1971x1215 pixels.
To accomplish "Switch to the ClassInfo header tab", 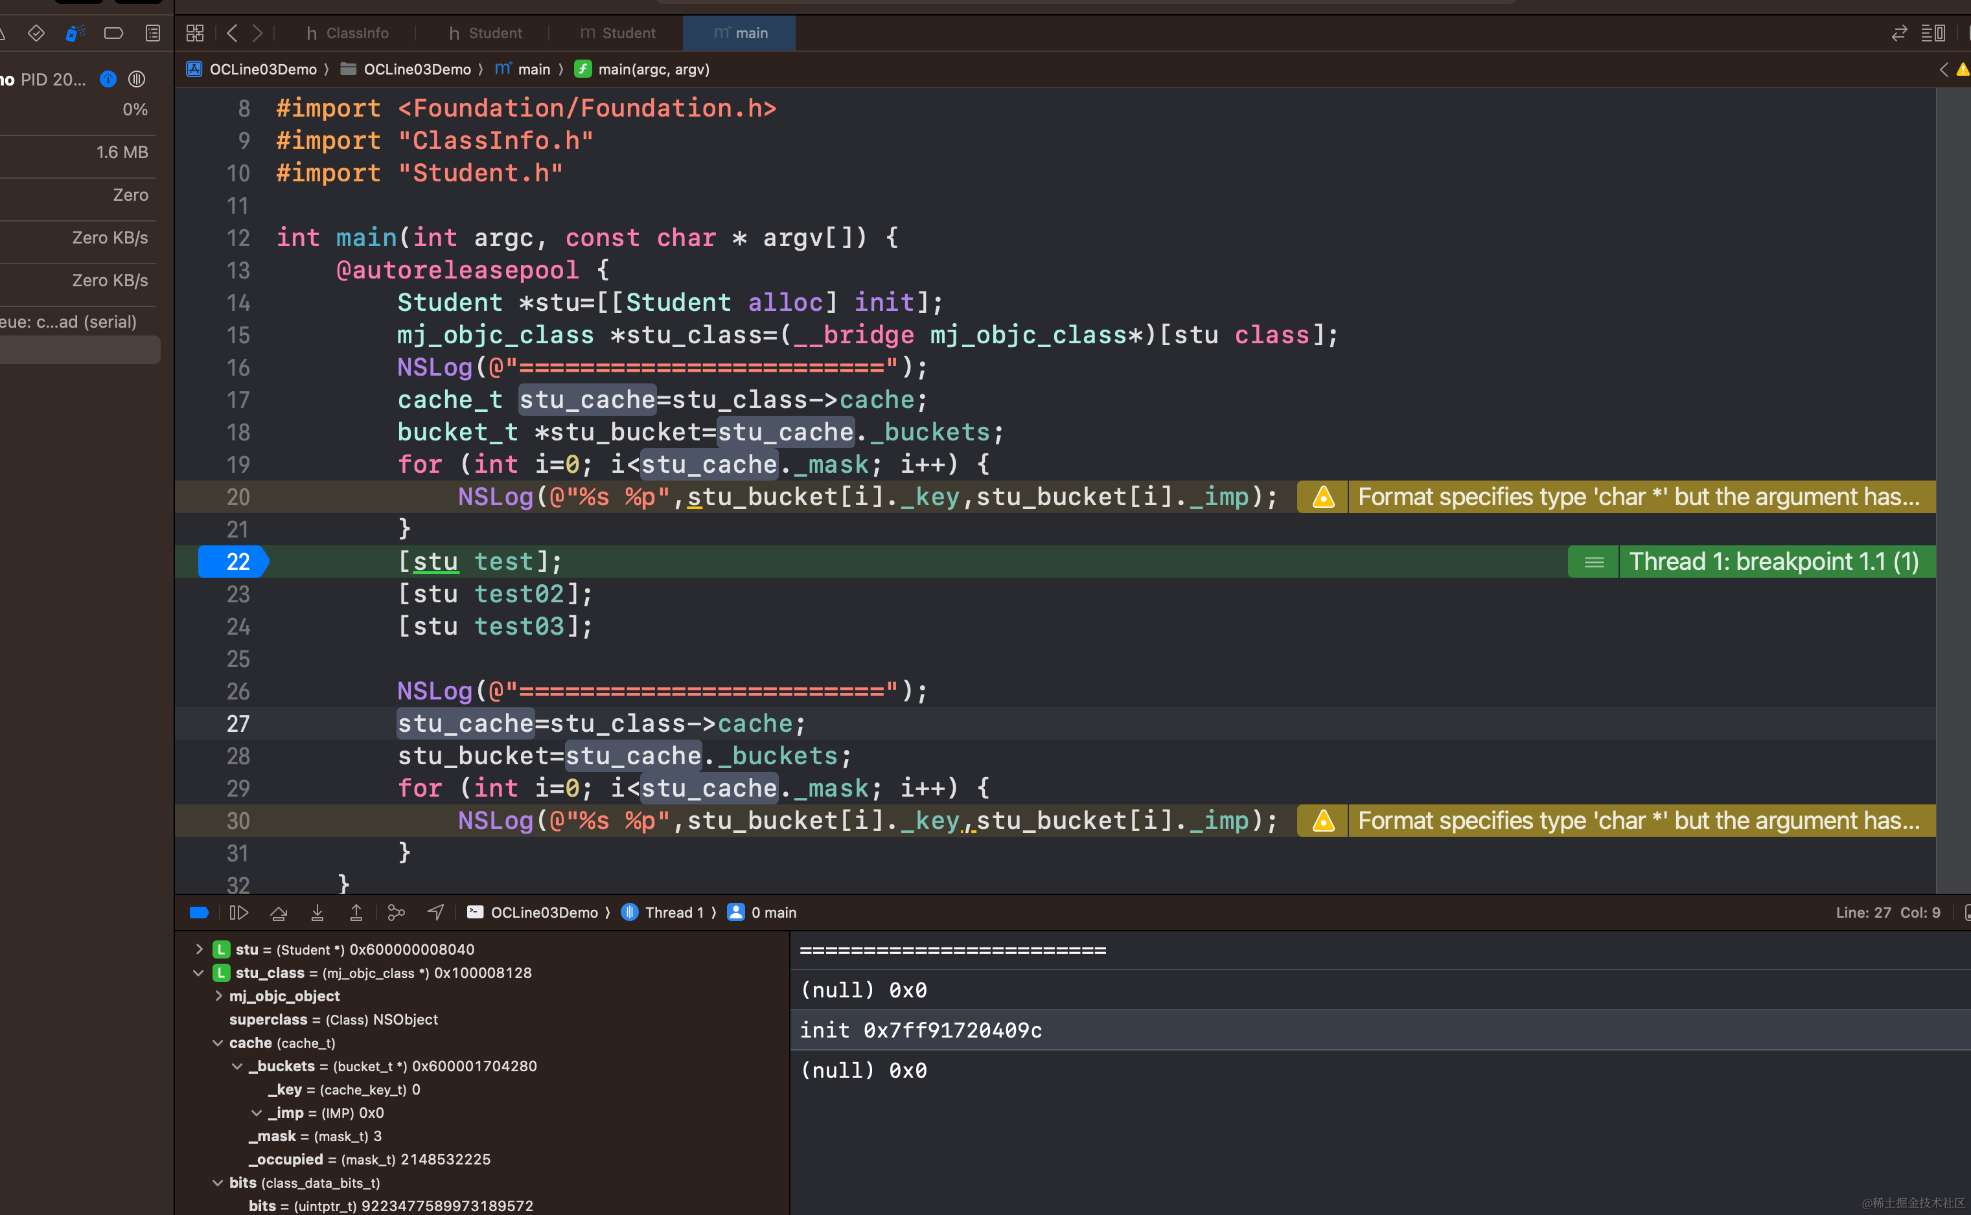I will [x=347, y=33].
